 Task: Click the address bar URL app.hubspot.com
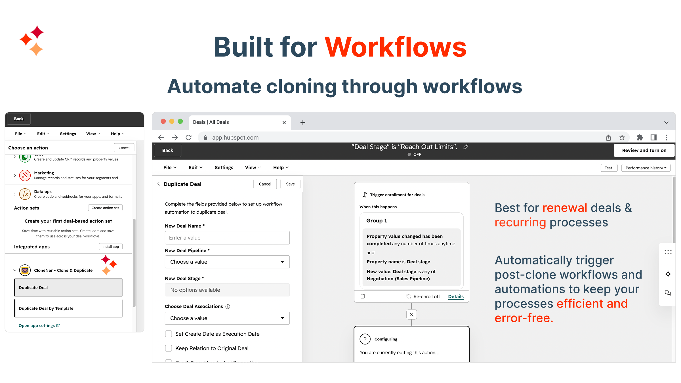[x=235, y=138]
